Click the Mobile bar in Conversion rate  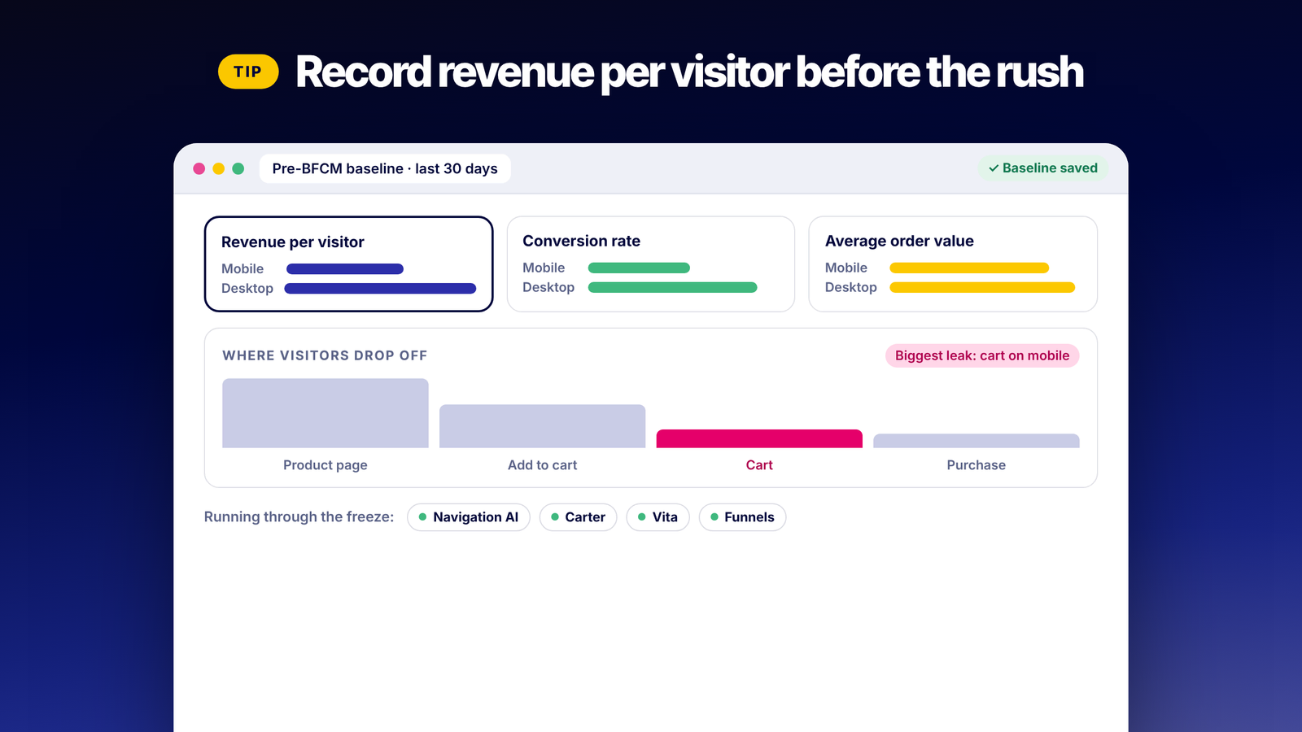[639, 268]
